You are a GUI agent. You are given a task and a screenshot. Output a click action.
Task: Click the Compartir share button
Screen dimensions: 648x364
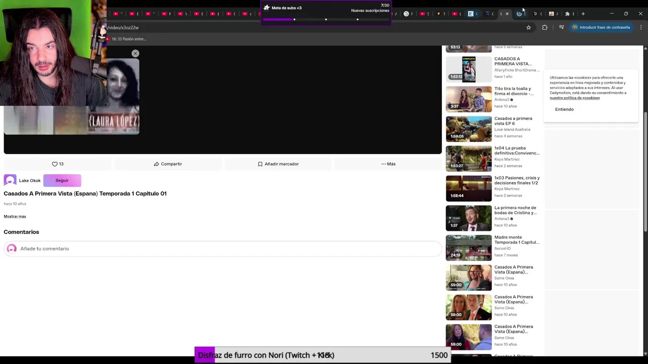pyautogui.click(x=168, y=164)
